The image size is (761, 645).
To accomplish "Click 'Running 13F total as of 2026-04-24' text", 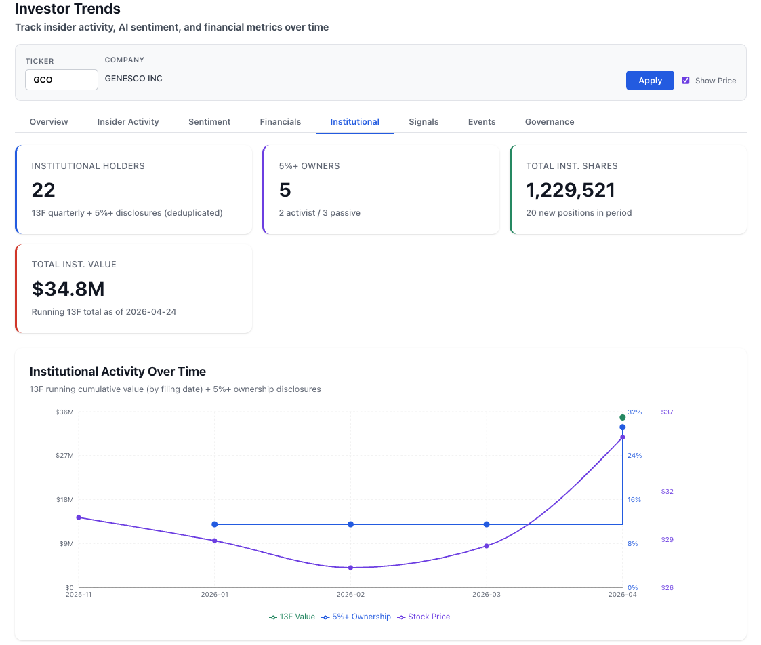I will [x=104, y=312].
